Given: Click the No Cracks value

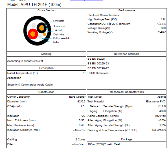Looking at the screenshot, I should [159, 130].
